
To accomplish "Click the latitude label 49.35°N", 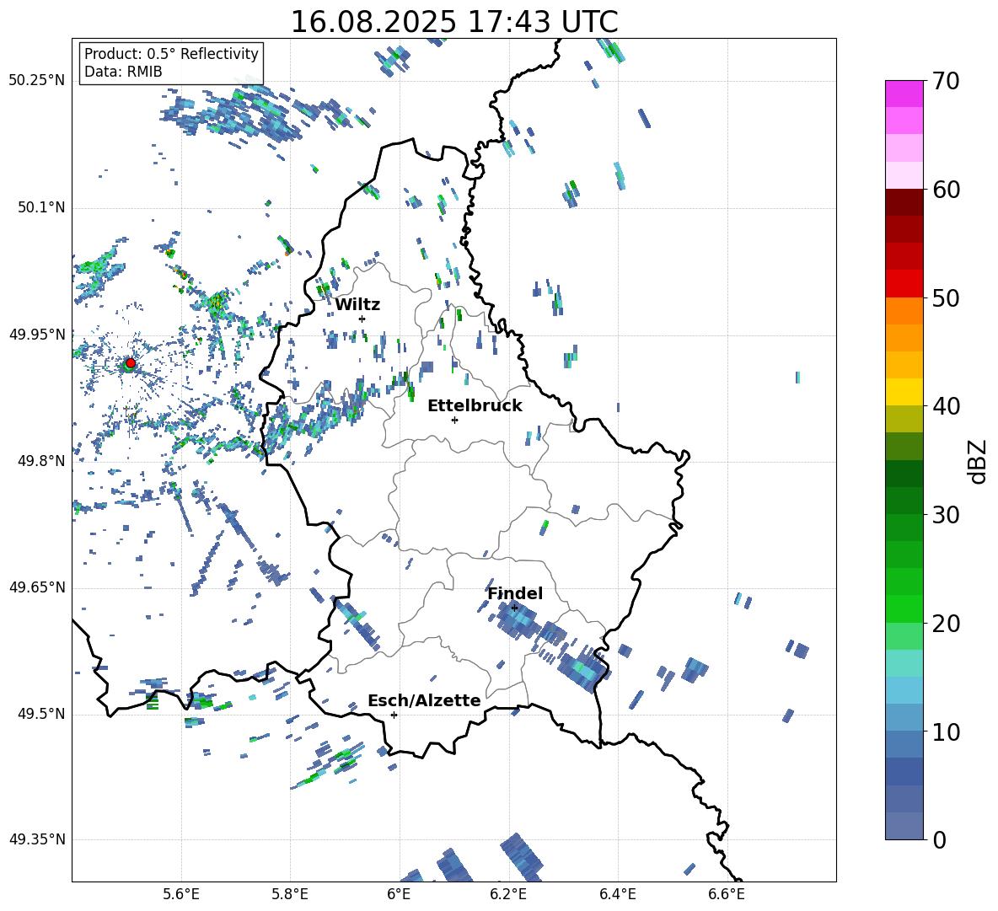I will pos(37,839).
